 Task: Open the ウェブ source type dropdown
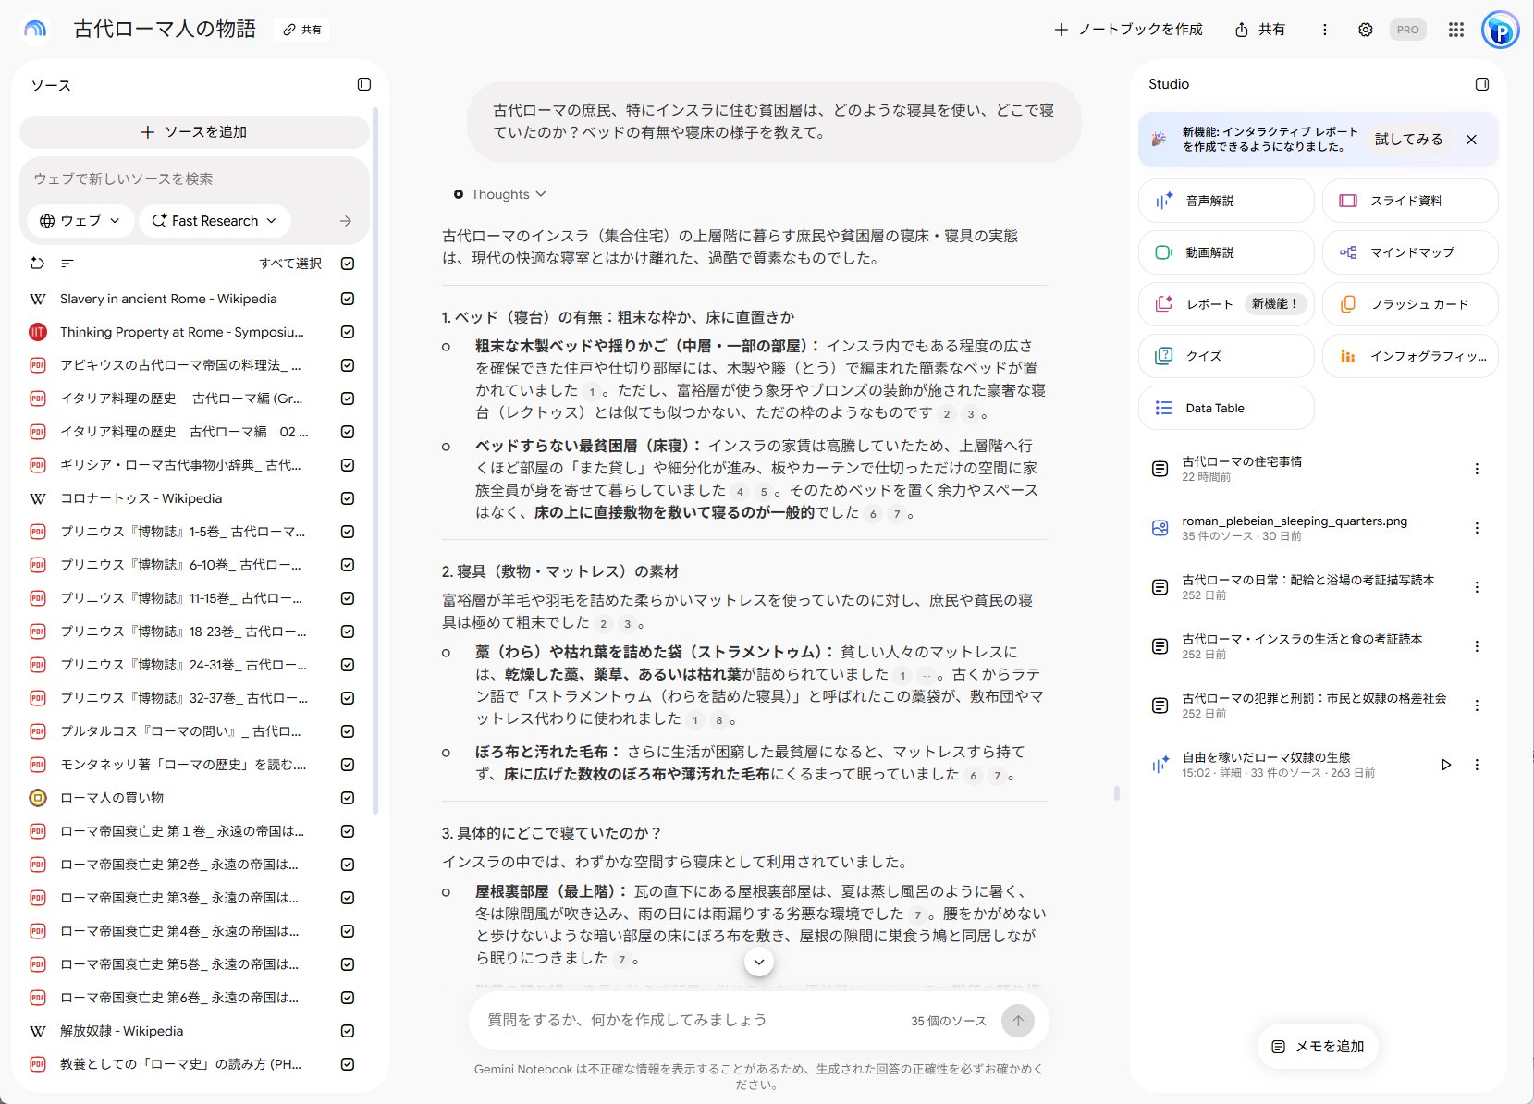coord(80,221)
